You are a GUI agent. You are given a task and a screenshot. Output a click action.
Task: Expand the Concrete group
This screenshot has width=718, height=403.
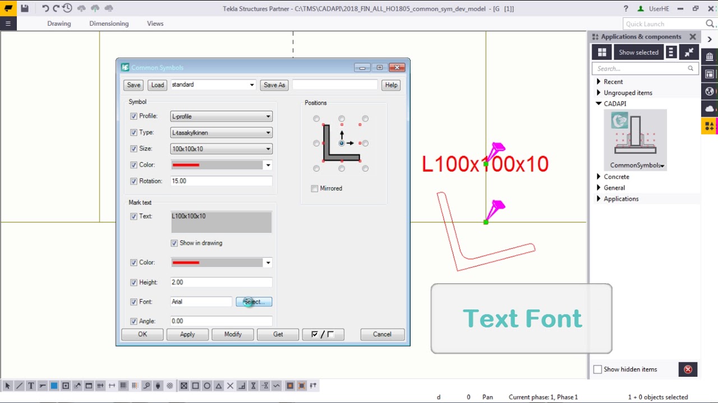click(599, 177)
